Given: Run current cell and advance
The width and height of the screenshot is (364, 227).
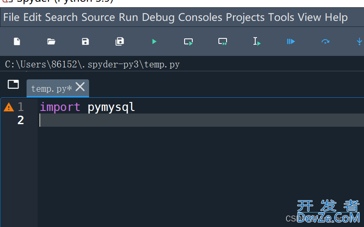Looking at the screenshot, I should [x=223, y=42].
